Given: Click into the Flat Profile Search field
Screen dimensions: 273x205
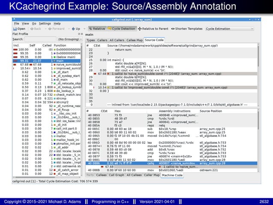Looking at the screenshot, I should [x=40, y=39].
